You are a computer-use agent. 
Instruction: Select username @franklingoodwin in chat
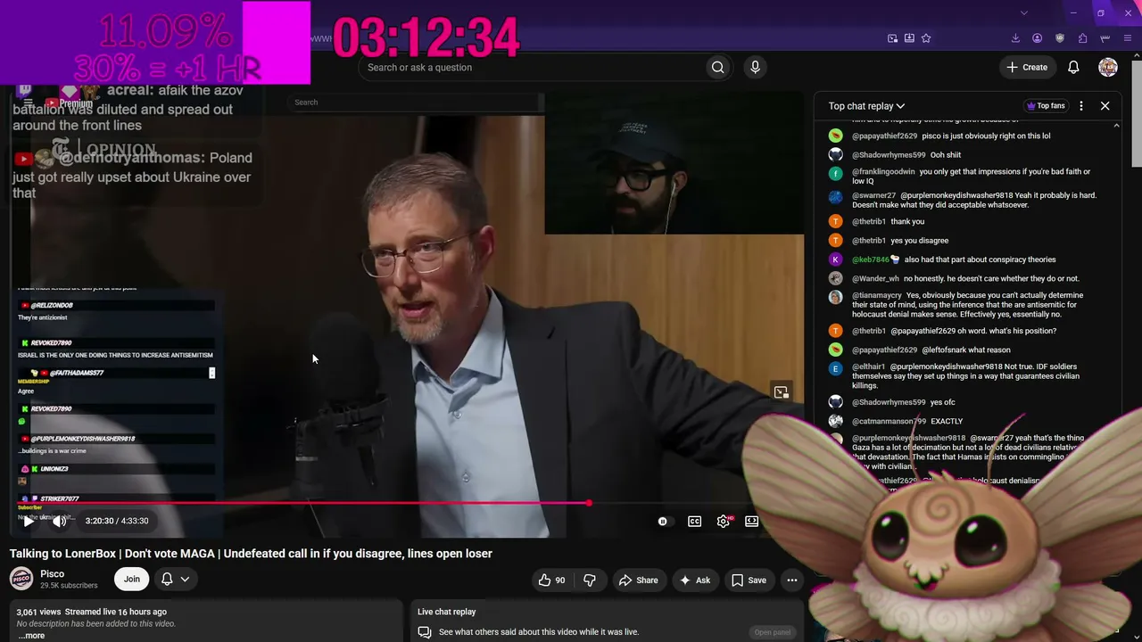[883, 172]
